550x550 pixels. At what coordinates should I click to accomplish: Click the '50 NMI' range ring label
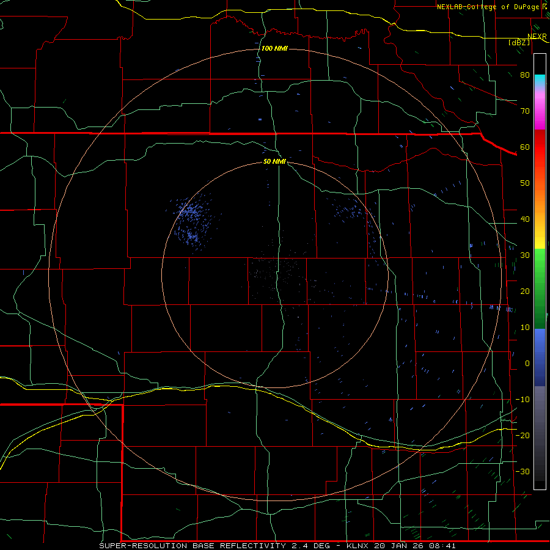pos(274,161)
